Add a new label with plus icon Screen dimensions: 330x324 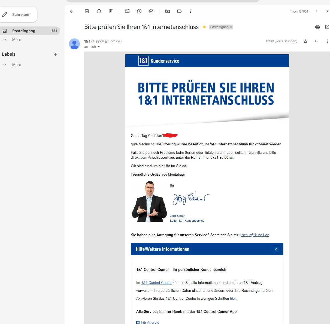55,54
